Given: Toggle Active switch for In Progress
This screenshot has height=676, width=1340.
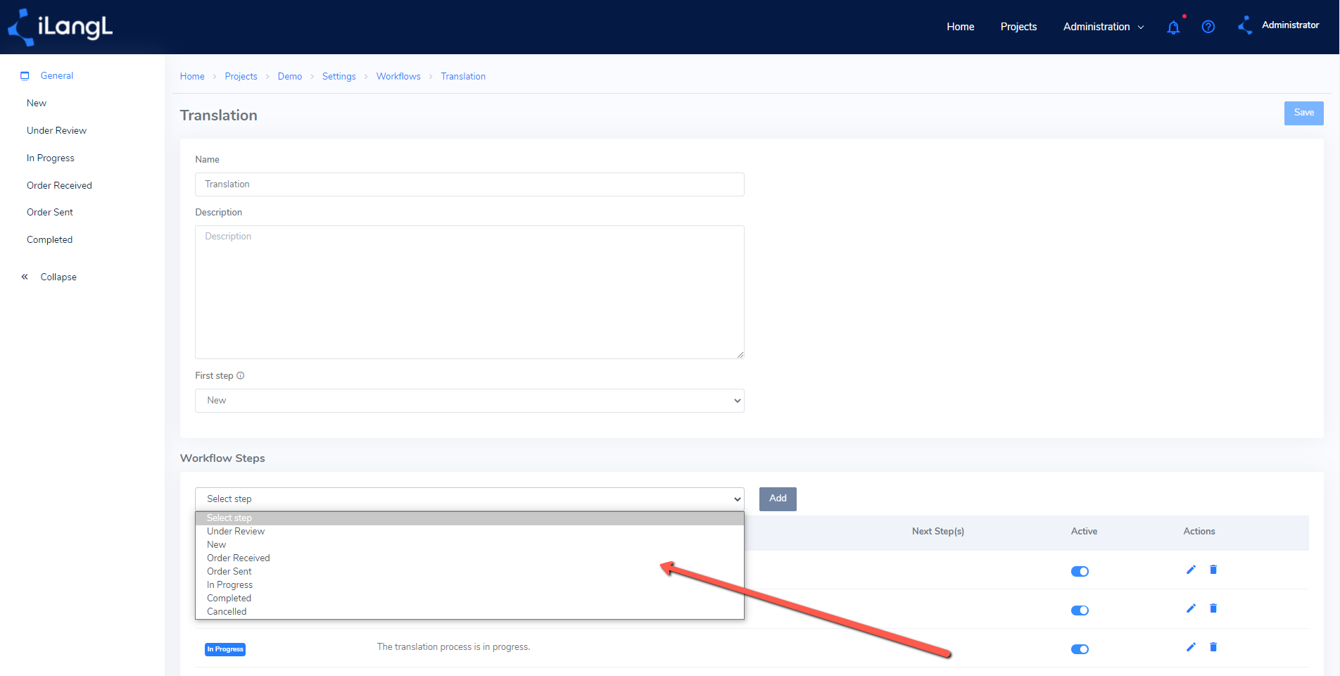Looking at the screenshot, I should [x=1080, y=649].
